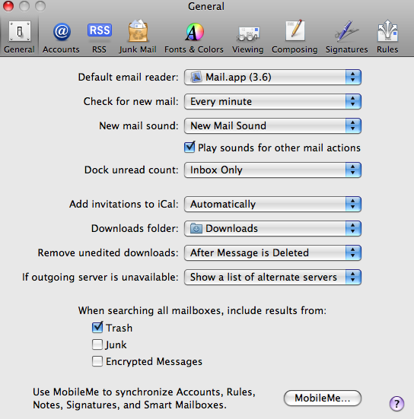Click the zoom button in title bar
The height and width of the screenshot is (419, 414).
click(x=40, y=6)
